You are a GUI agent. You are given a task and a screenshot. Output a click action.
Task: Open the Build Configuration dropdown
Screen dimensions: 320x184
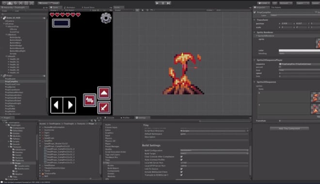pos(214,151)
